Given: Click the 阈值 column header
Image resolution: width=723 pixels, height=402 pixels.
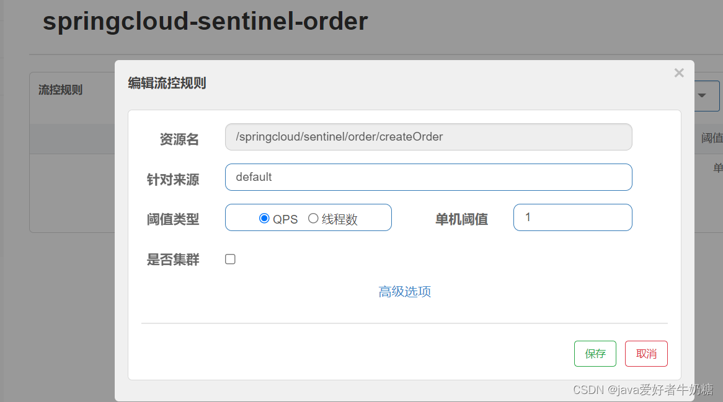Looking at the screenshot, I should point(714,137).
